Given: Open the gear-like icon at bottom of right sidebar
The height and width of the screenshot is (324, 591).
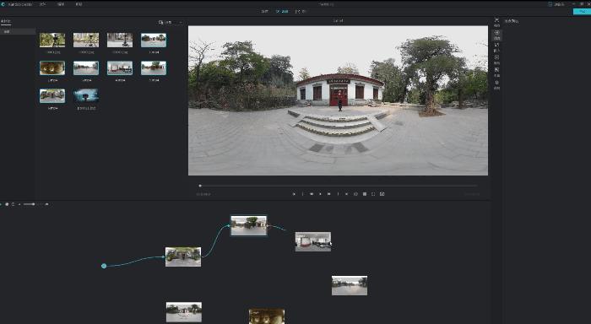Looking at the screenshot, I should pyautogui.click(x=496, y=84).
